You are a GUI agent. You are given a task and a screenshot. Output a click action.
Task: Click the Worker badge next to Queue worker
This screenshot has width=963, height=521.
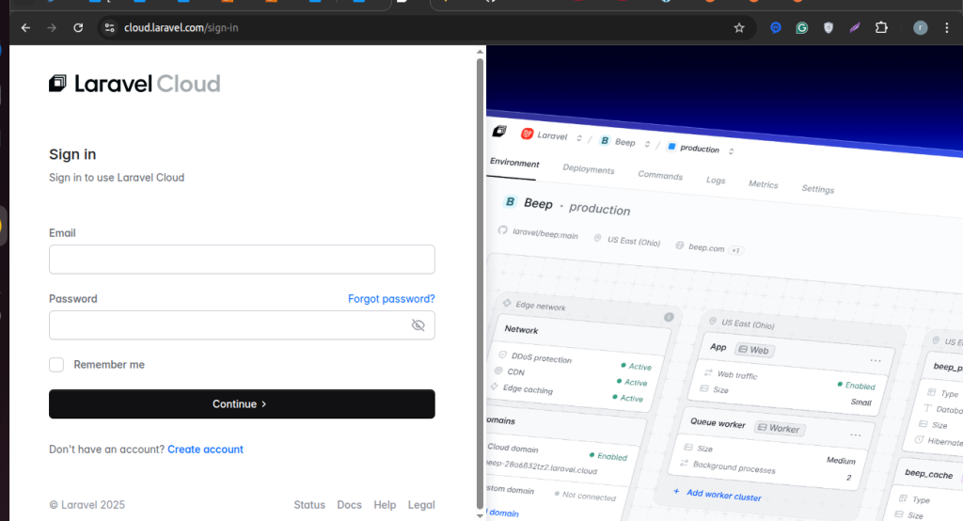click(780, 428)
